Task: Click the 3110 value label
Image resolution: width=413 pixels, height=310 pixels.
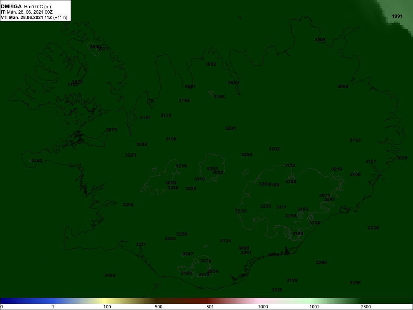Action: [199, 179]
